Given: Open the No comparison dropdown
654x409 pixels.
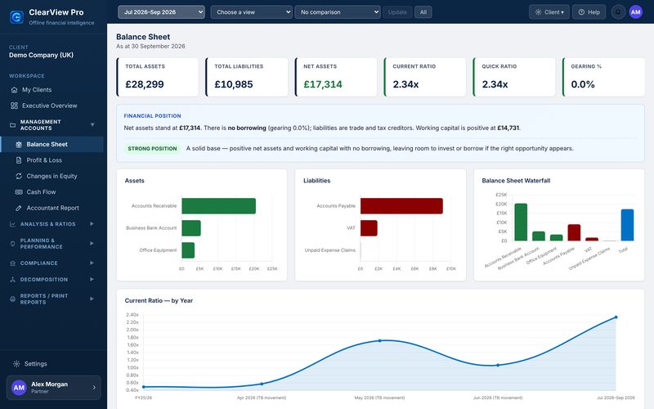Looking at the screenshot, I should pyautogui.click(x=338, y=12).
